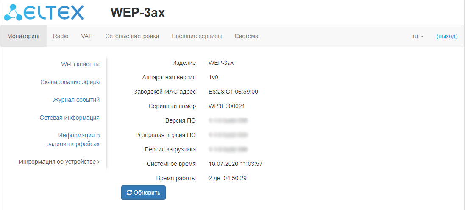The width and height of the screenshot is (465, 210).
Task: Expand Информация об устройстве chevron
Action: (x=98, y=162)
